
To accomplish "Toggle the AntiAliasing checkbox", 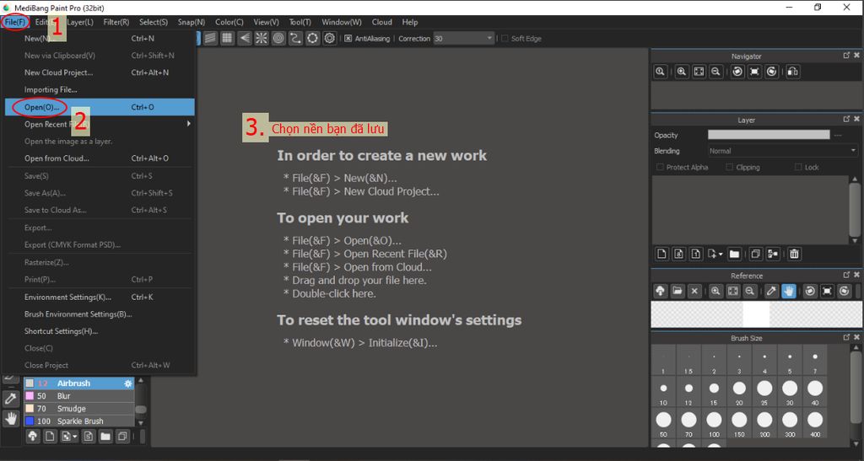I will (x=348, y=39).
